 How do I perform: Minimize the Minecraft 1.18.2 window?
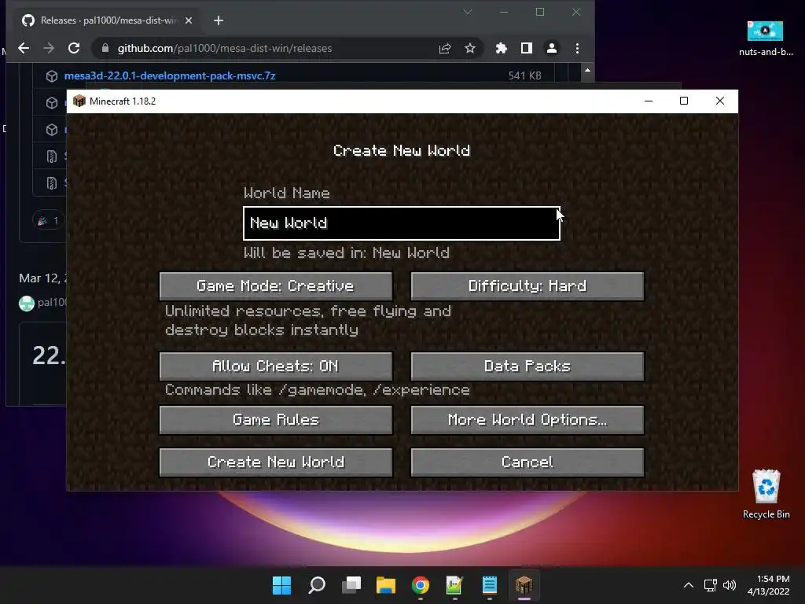coord(649,101)
